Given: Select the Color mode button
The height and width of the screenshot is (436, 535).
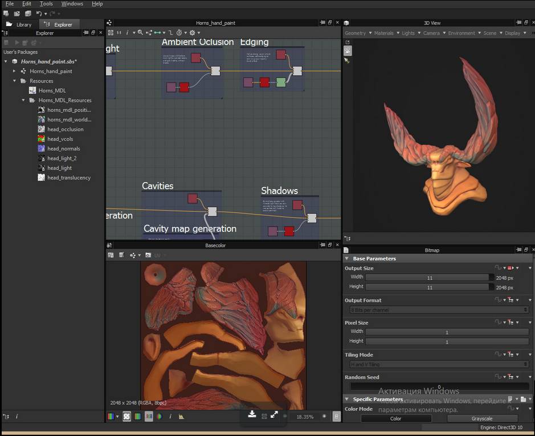Looking at the screenshot, I should coord(395,418).
